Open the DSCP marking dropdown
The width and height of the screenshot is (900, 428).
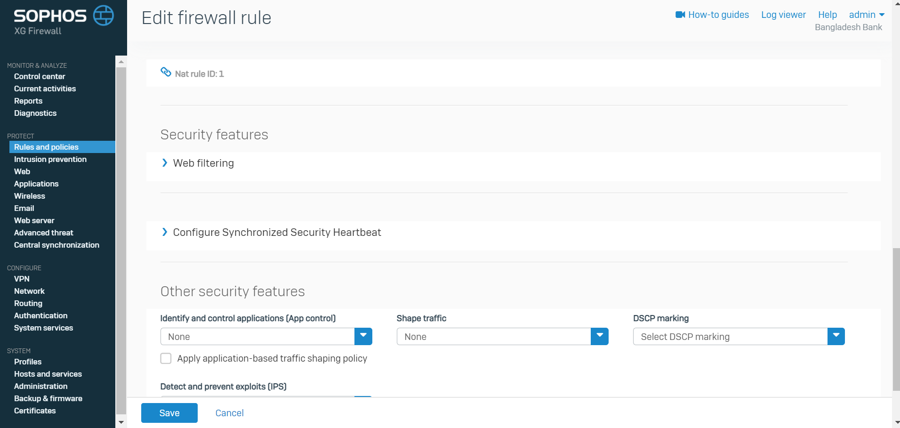coord(836,336)
